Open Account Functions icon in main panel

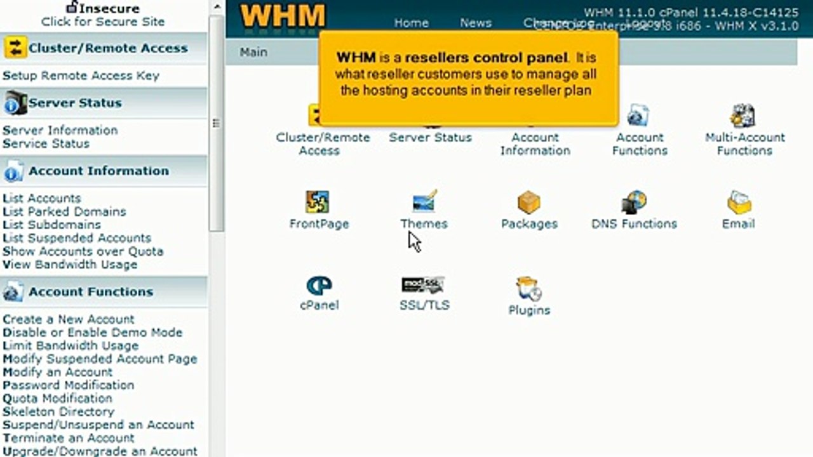[x=638, y=116]
